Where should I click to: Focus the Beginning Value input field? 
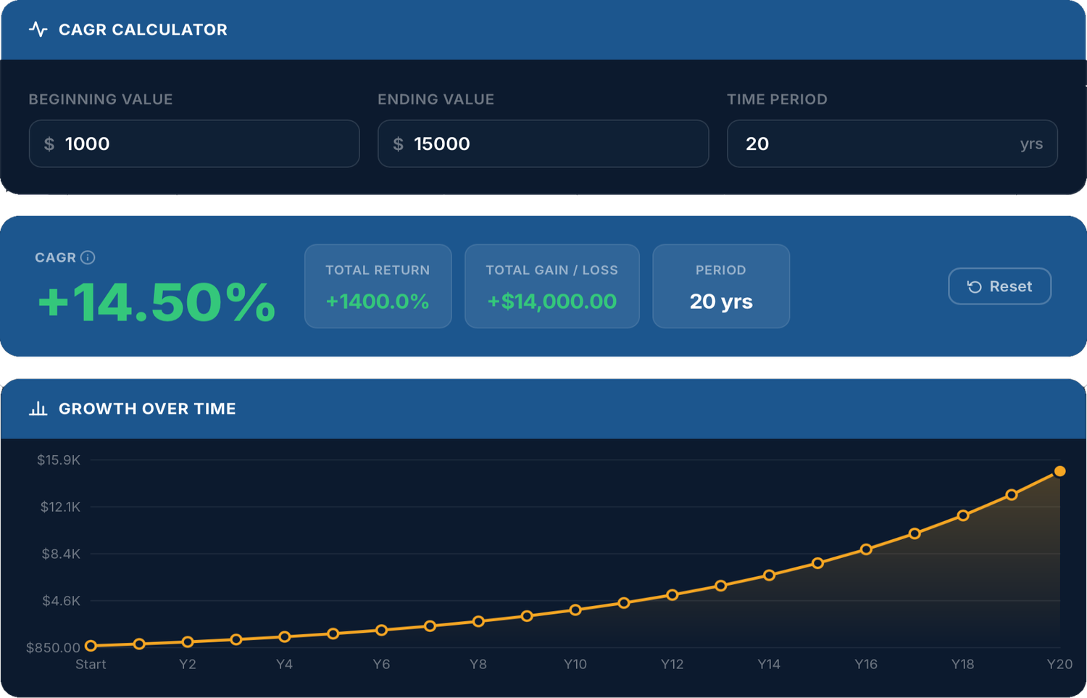tap(194, 144)
